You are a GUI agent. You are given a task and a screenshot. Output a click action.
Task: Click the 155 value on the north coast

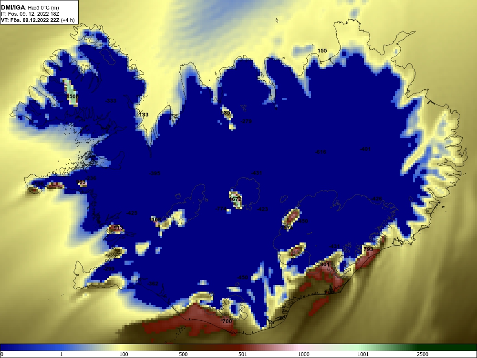coord(322,51)
